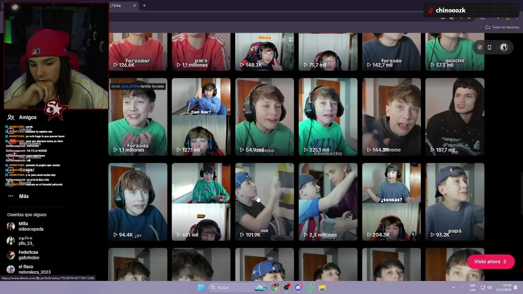Open the video with 126.6K views

(x=138, y=52)
